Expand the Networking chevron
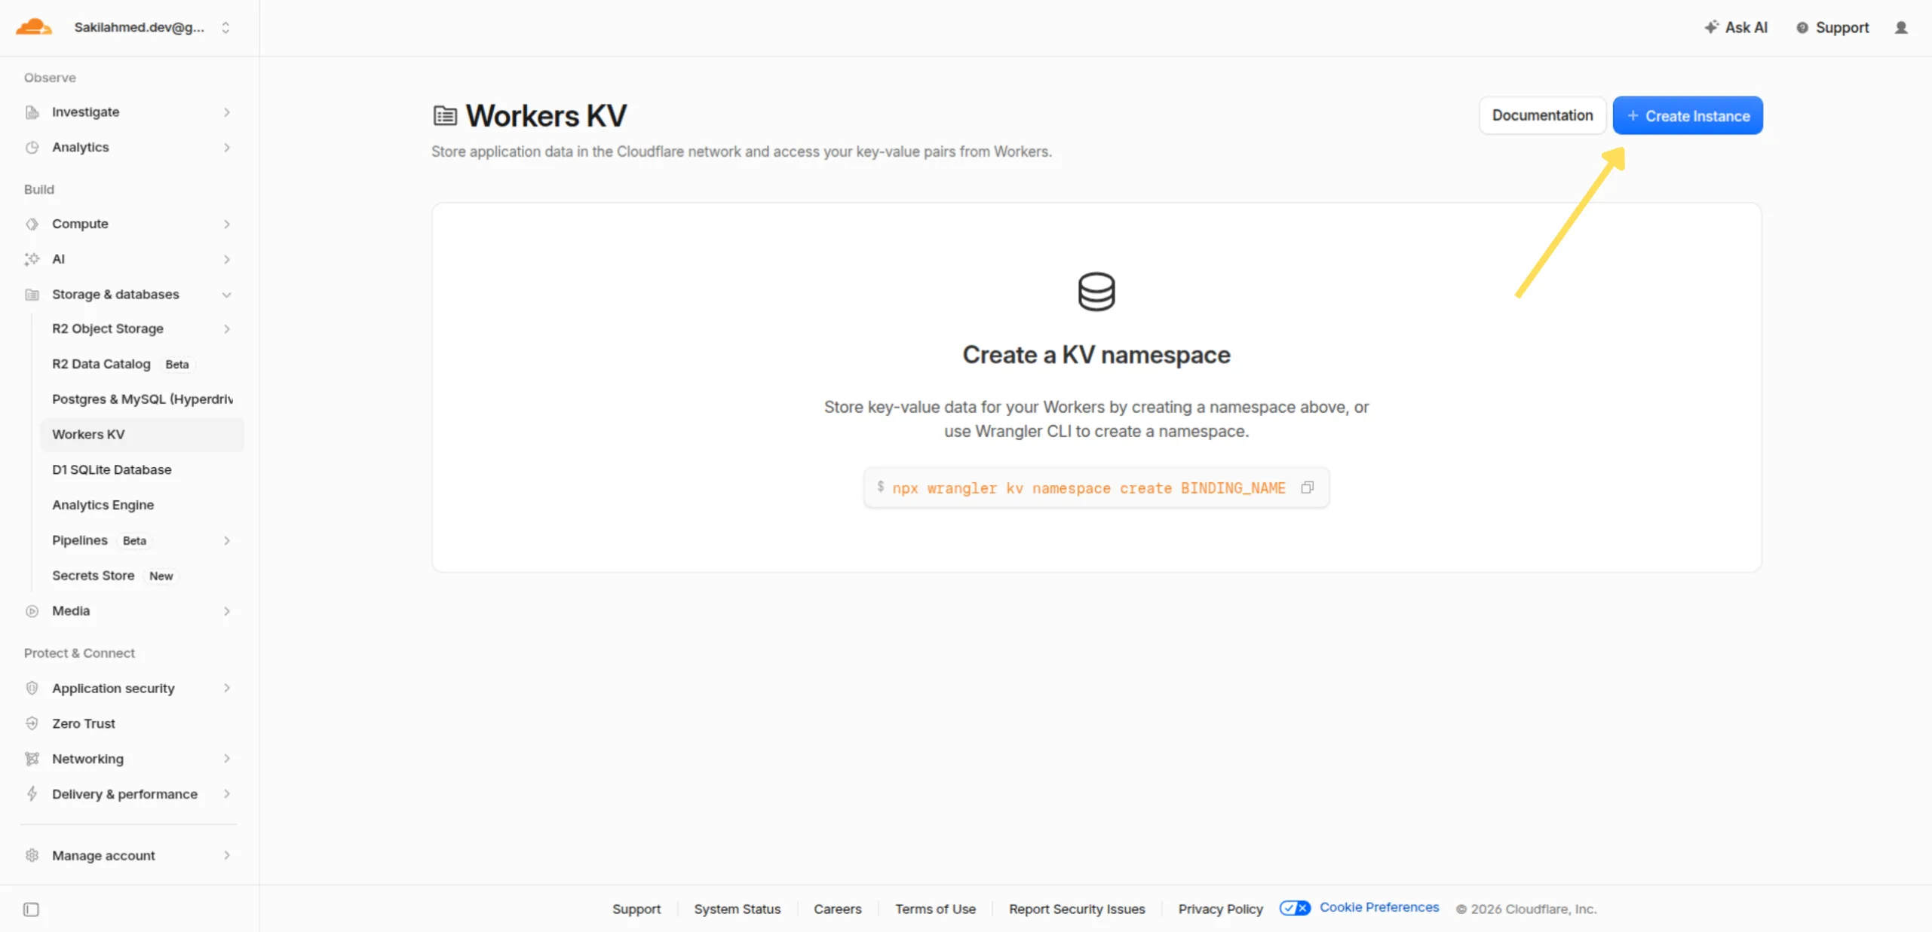The height and width of the screenshot is (932, 1932). tap(226, 759)
